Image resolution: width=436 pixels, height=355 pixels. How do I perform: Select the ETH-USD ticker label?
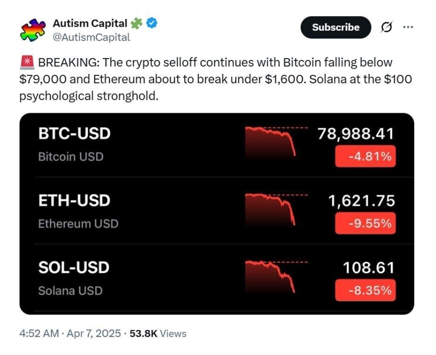[74, 200]
